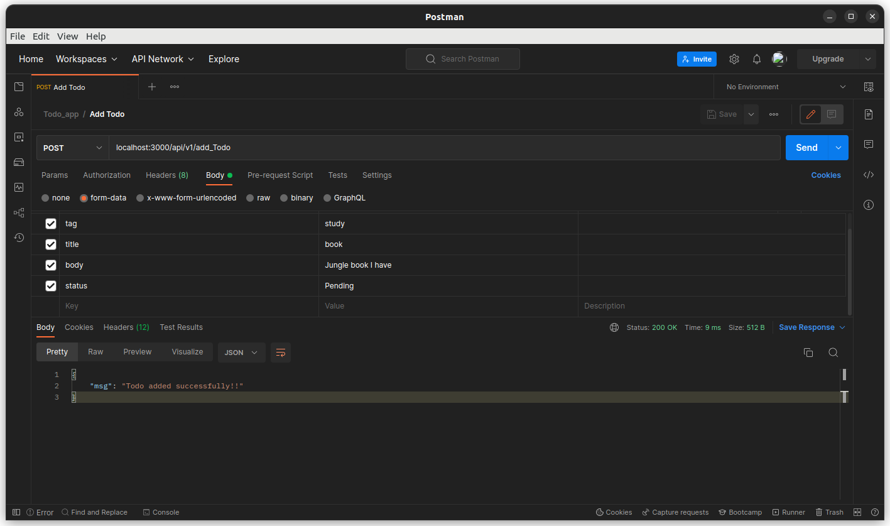Click the Invite button

coord(697,59)
